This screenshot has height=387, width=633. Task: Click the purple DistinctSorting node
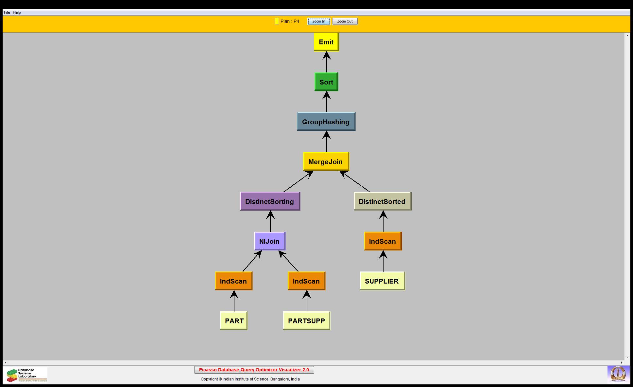tap(270, 201)
